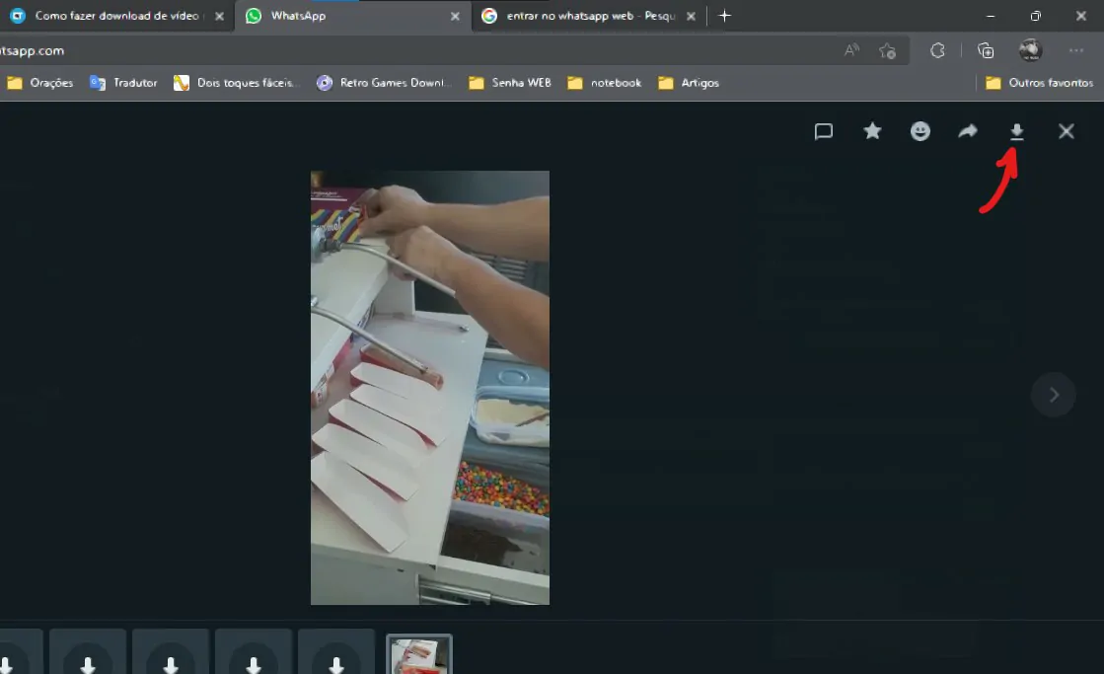Close the 'Como fazer download de vídeo' tab
This screenshot has height=674, width=1104.
click(x=220, y=16)
